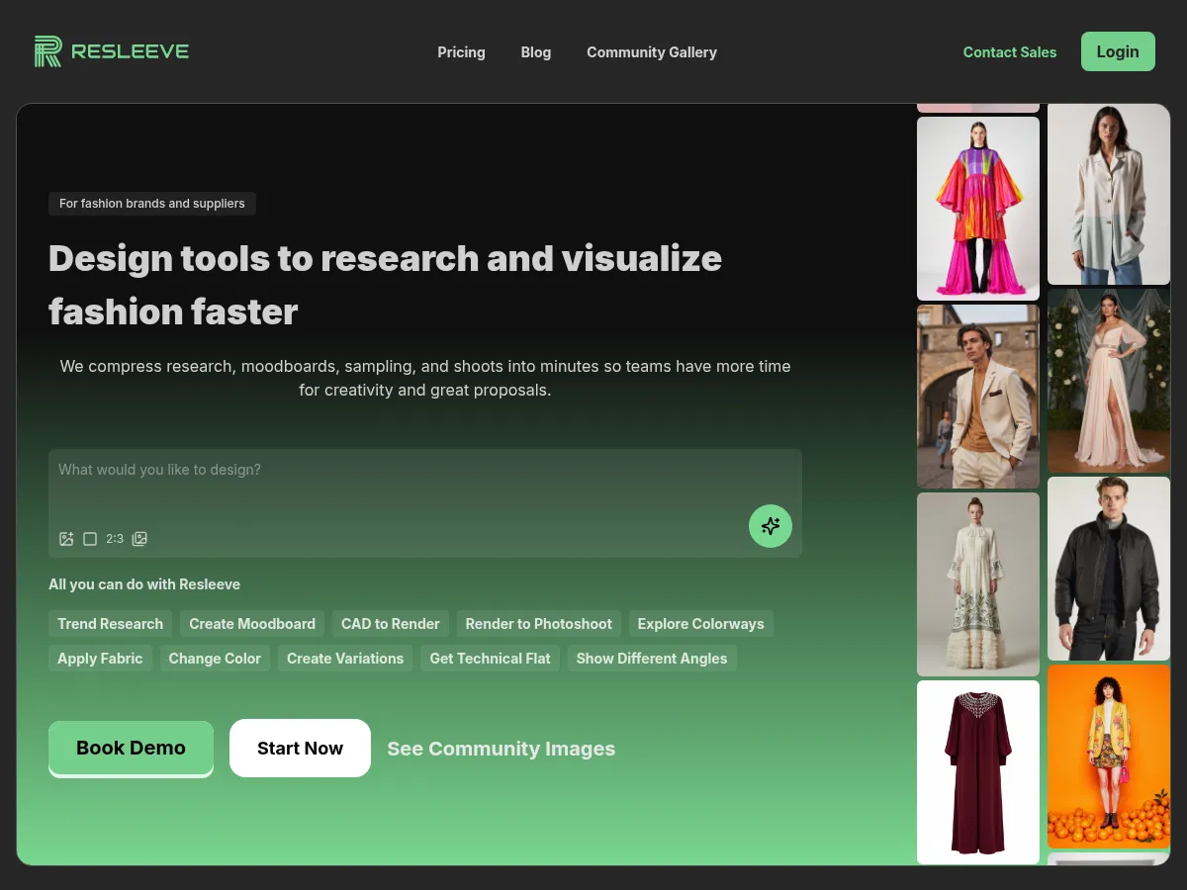This screenshot has height=890, width=1187.
Task: Open the colorful pink ruffled dress thumbnail
Action: 977,209
